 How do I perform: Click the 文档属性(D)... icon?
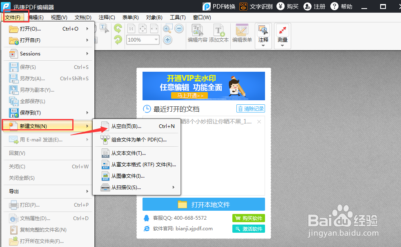pyautogui.click(x=13, y=218)
